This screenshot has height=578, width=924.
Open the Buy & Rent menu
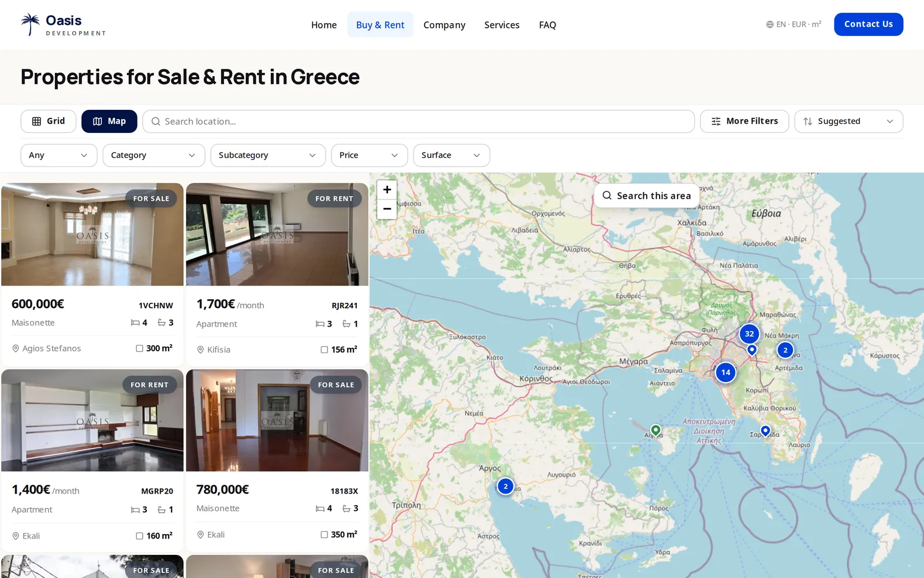(x=380, y=25)
